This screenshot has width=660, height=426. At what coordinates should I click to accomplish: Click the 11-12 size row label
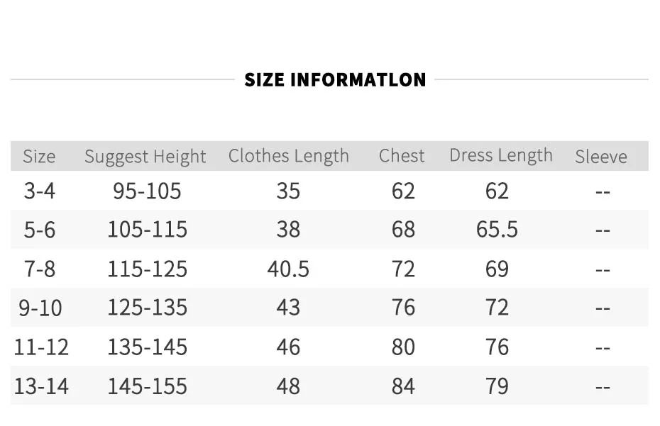41,347
